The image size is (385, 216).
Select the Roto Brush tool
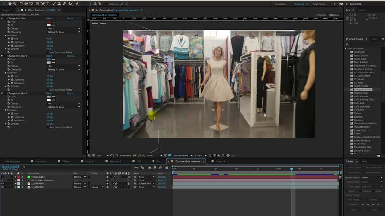[71, 4]
